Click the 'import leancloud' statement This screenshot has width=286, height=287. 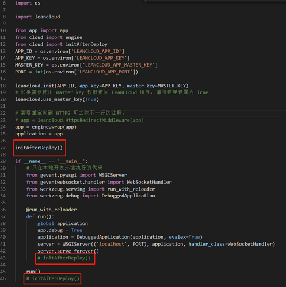click(37, 17)
